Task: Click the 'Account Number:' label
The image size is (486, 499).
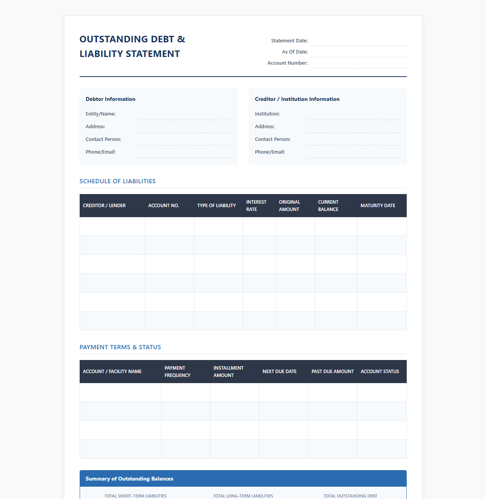Action: (287, 63)
